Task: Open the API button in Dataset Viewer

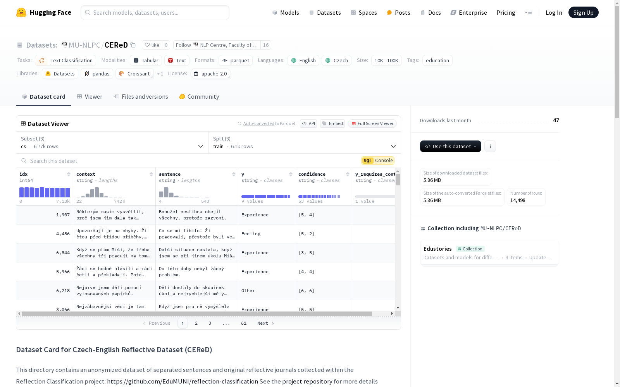Action: tap(308, 123)
